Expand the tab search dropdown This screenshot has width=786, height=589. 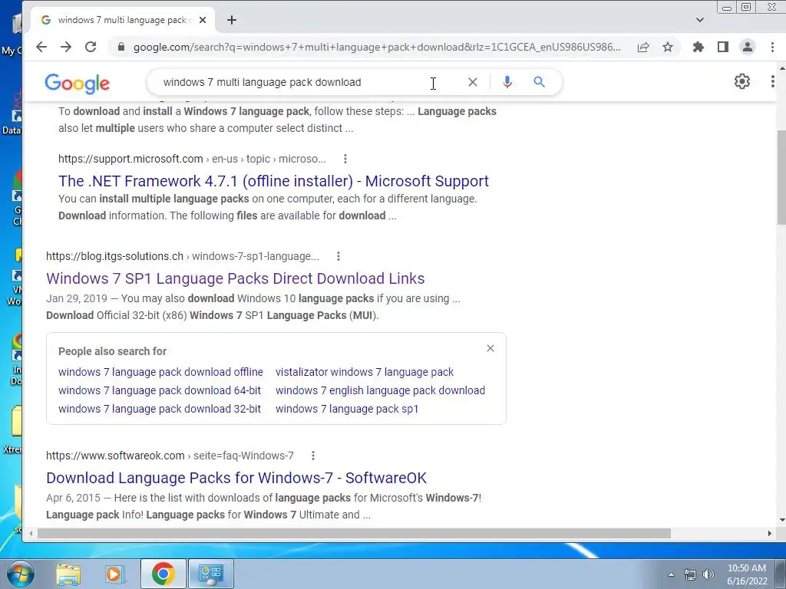click(x=700, y=20)
